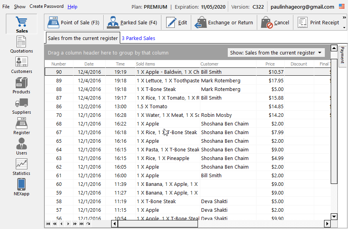Open the Products section
Screen dimensions: 348x229
(21, 85)
